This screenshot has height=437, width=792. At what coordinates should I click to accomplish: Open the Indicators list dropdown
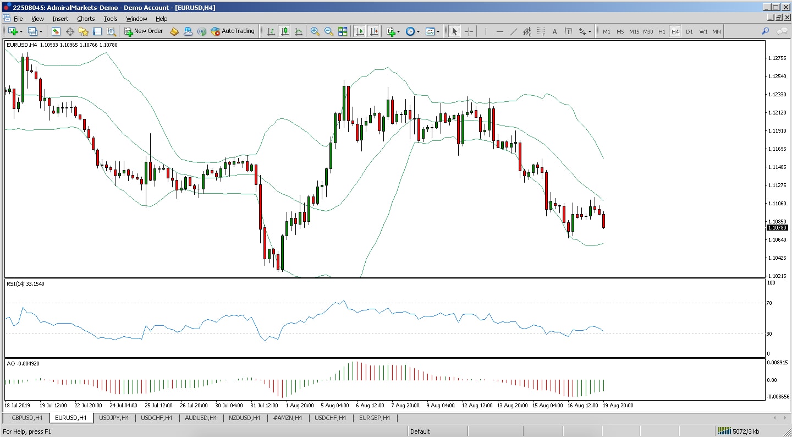(x=393, y=31)
